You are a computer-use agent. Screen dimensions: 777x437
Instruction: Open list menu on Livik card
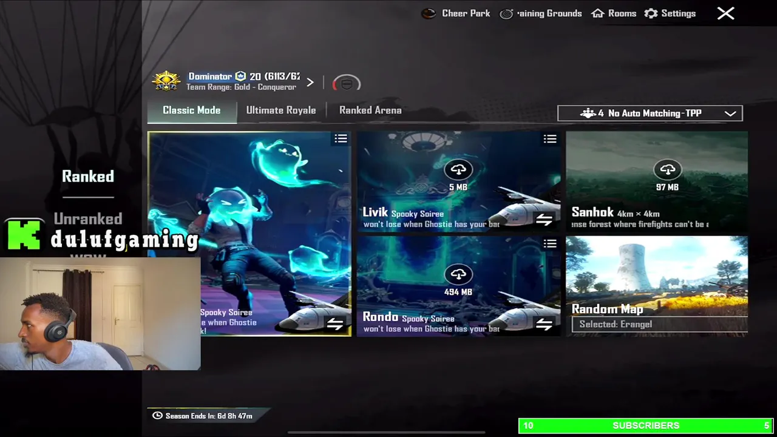(550, 139)
